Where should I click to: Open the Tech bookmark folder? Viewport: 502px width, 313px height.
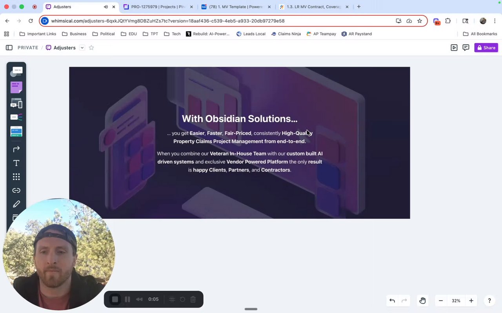172,34
